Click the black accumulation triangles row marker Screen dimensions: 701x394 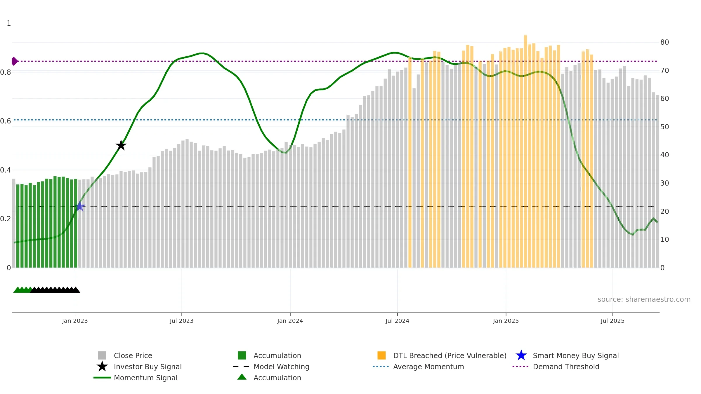pos(55,290)
